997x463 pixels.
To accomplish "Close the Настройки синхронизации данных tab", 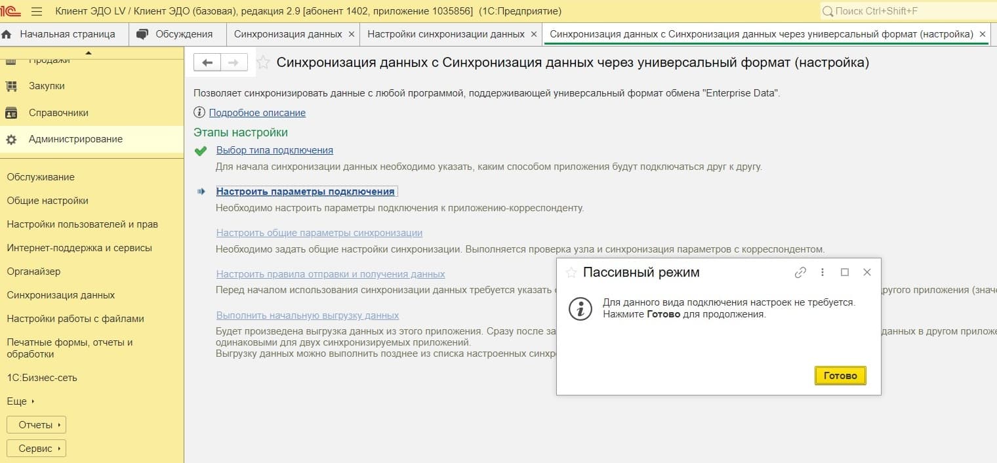I will [x=533, y=34].
